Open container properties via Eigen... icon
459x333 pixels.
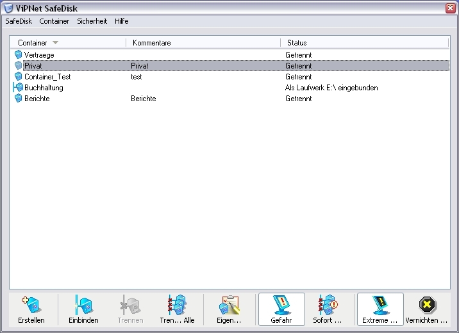(x=229, y=304)
